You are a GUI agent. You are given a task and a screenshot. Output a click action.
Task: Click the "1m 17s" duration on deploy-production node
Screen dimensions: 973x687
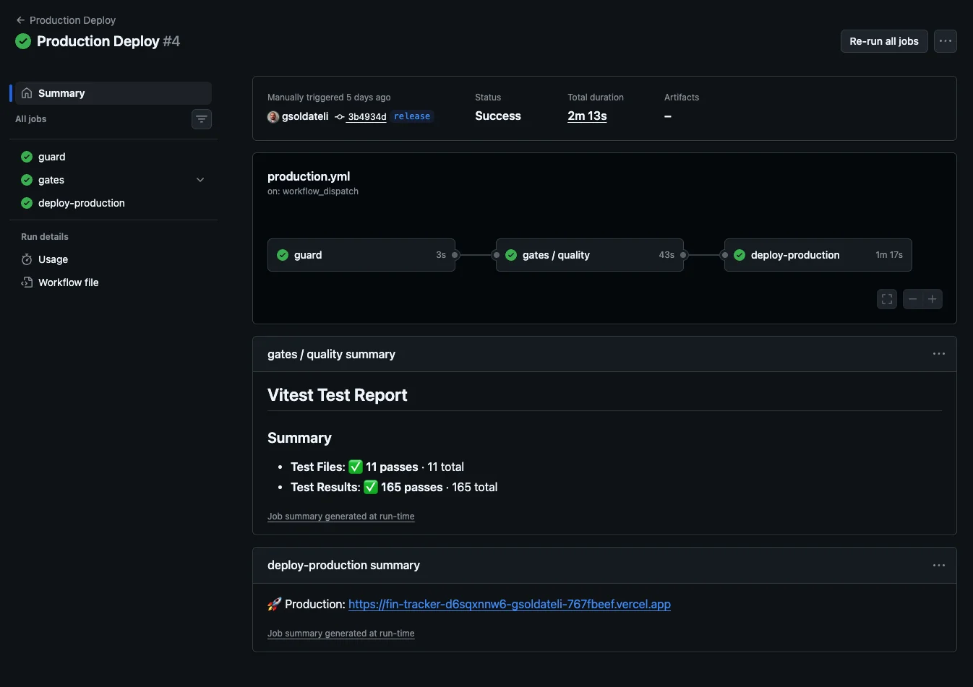pyautogui.click(x=889, y=255)
